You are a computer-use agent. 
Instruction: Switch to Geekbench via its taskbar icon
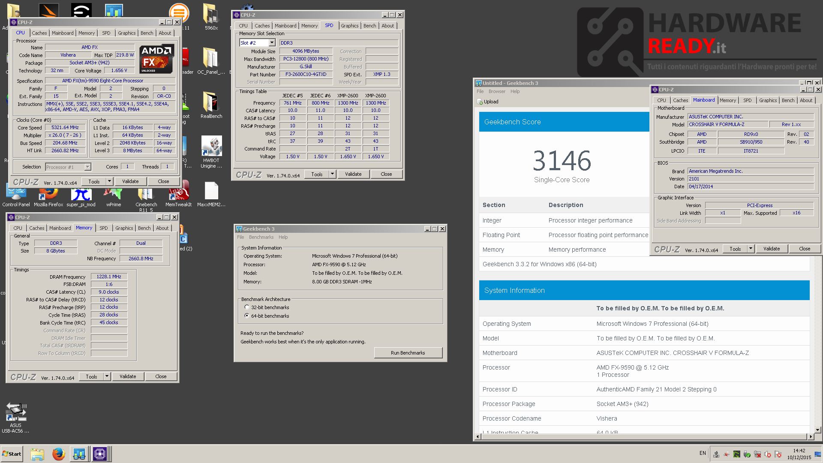(79, 454)
